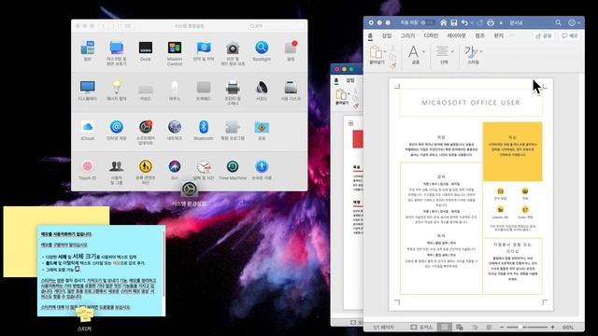Screen dimensions: 598x336
Task: Switch to Draw (그리기) ribbon tab
Action: pyautogui.click(x=407, y=35)
